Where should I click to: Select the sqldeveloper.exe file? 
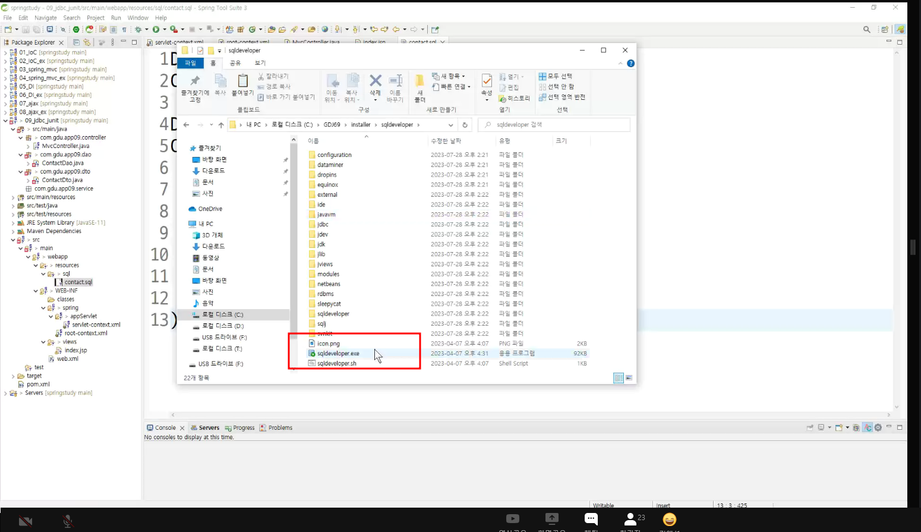coord(338,354)
